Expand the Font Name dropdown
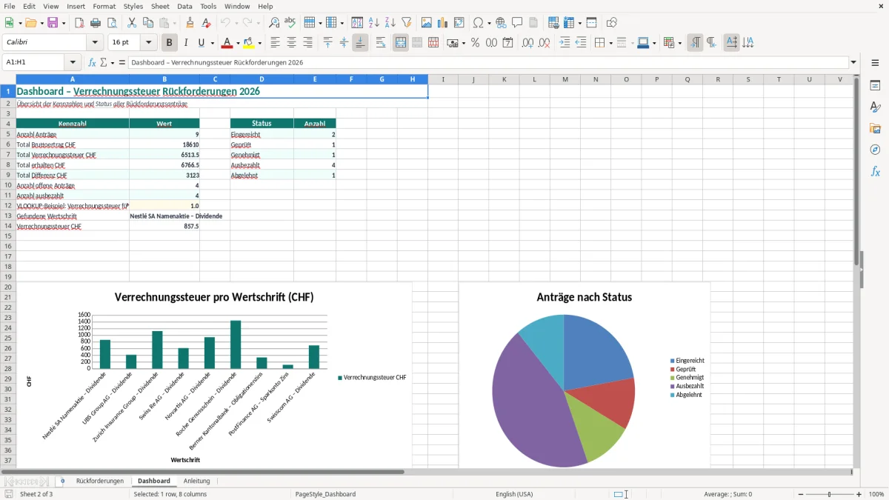This screenshot has width=889, height=500. [95, 43]
